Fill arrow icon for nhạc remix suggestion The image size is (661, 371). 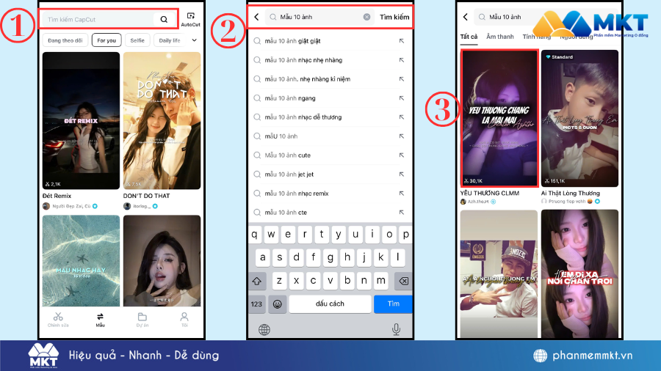[401, 194]
